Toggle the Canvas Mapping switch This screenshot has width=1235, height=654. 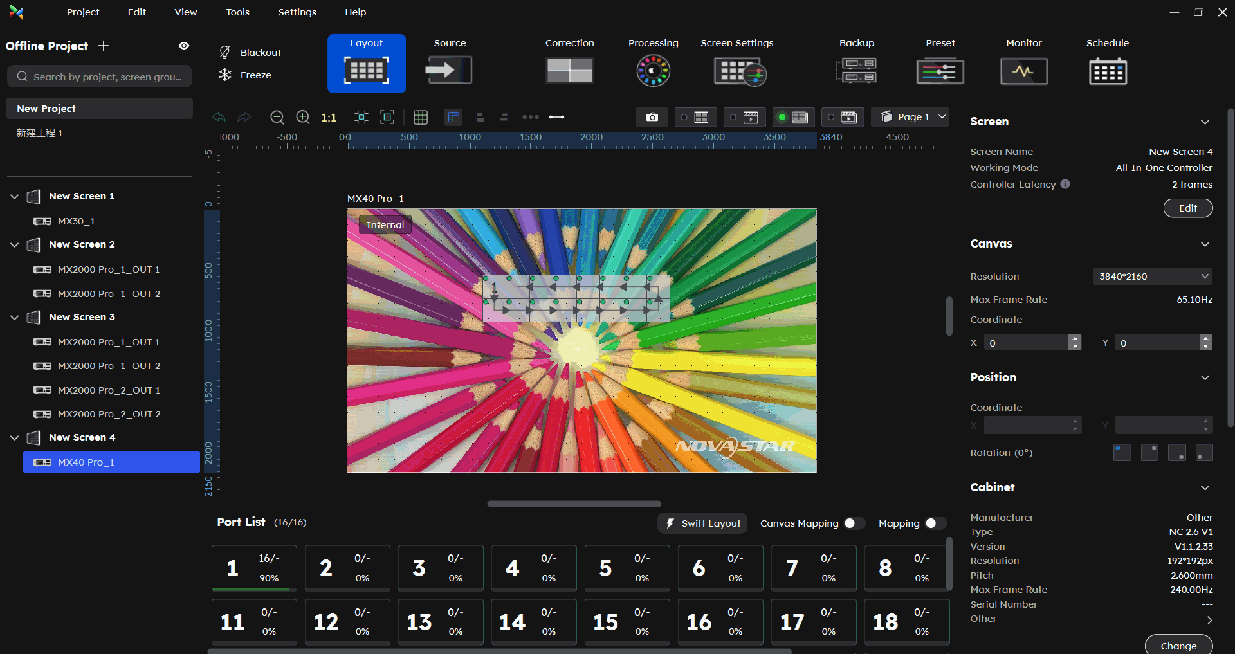(x=854, y=523)
